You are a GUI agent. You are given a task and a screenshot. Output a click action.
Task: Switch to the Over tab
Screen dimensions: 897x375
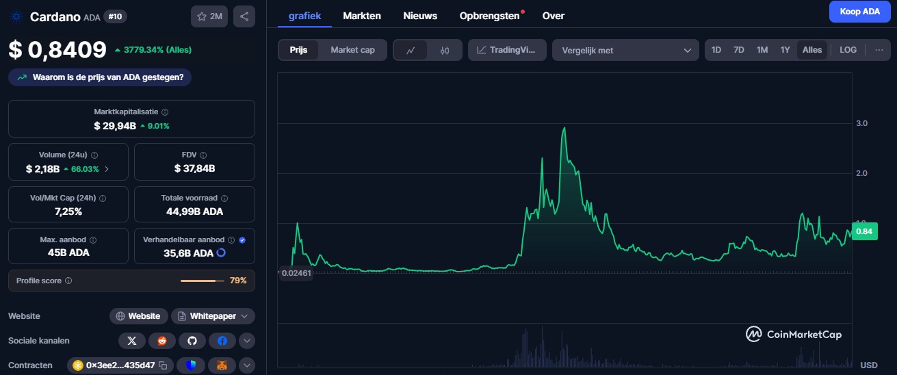point(554,15)
